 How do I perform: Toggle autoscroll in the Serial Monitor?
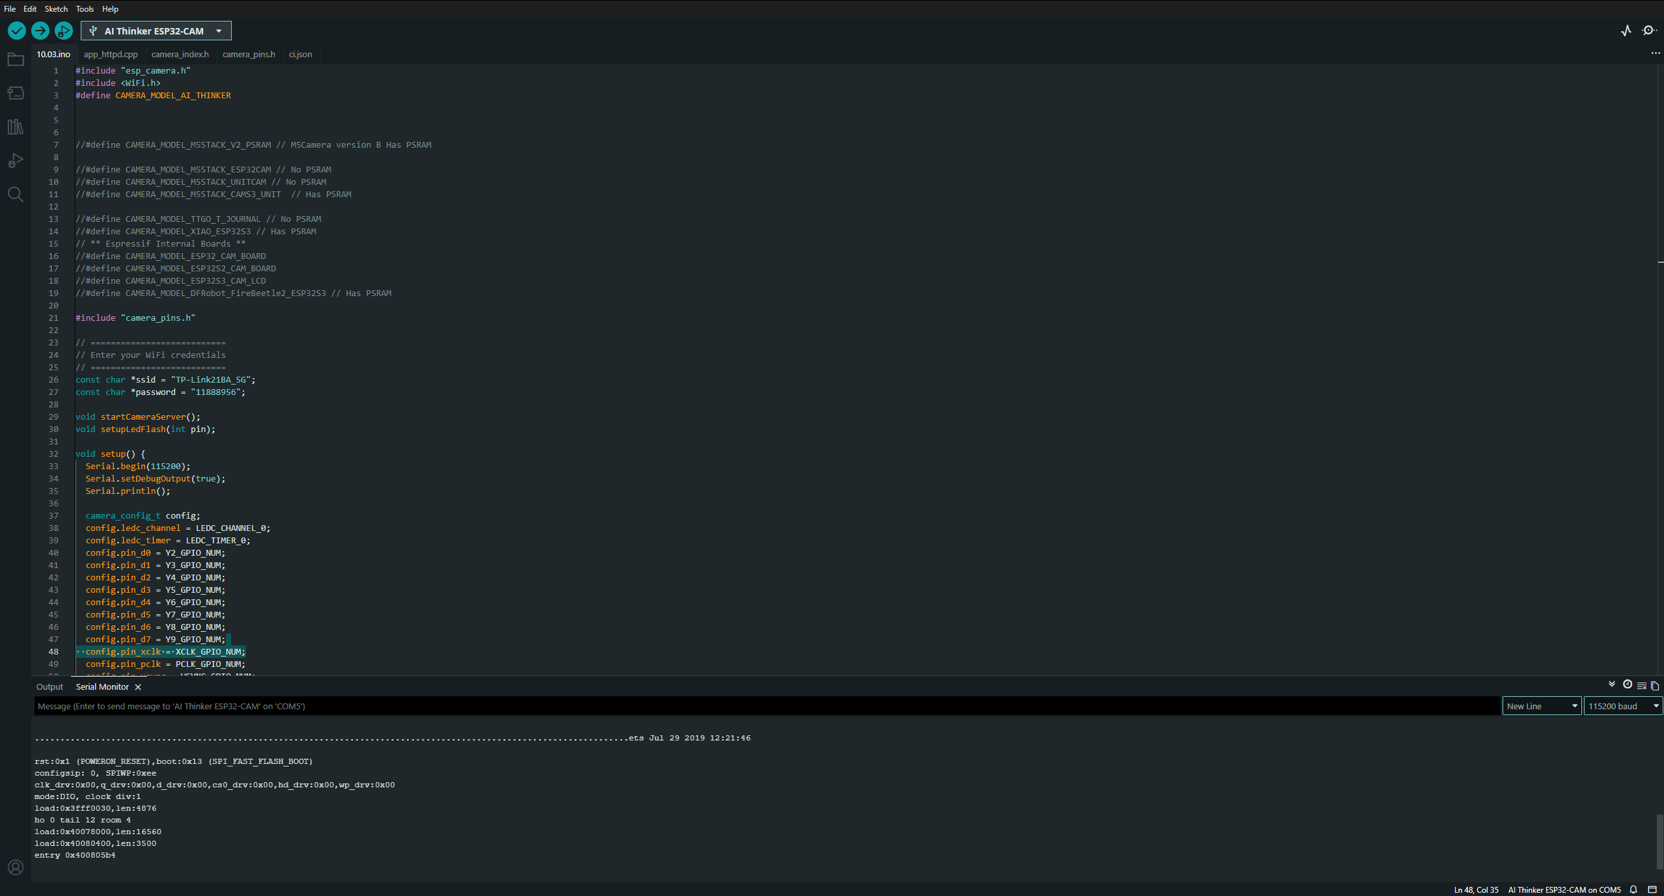1612,685
